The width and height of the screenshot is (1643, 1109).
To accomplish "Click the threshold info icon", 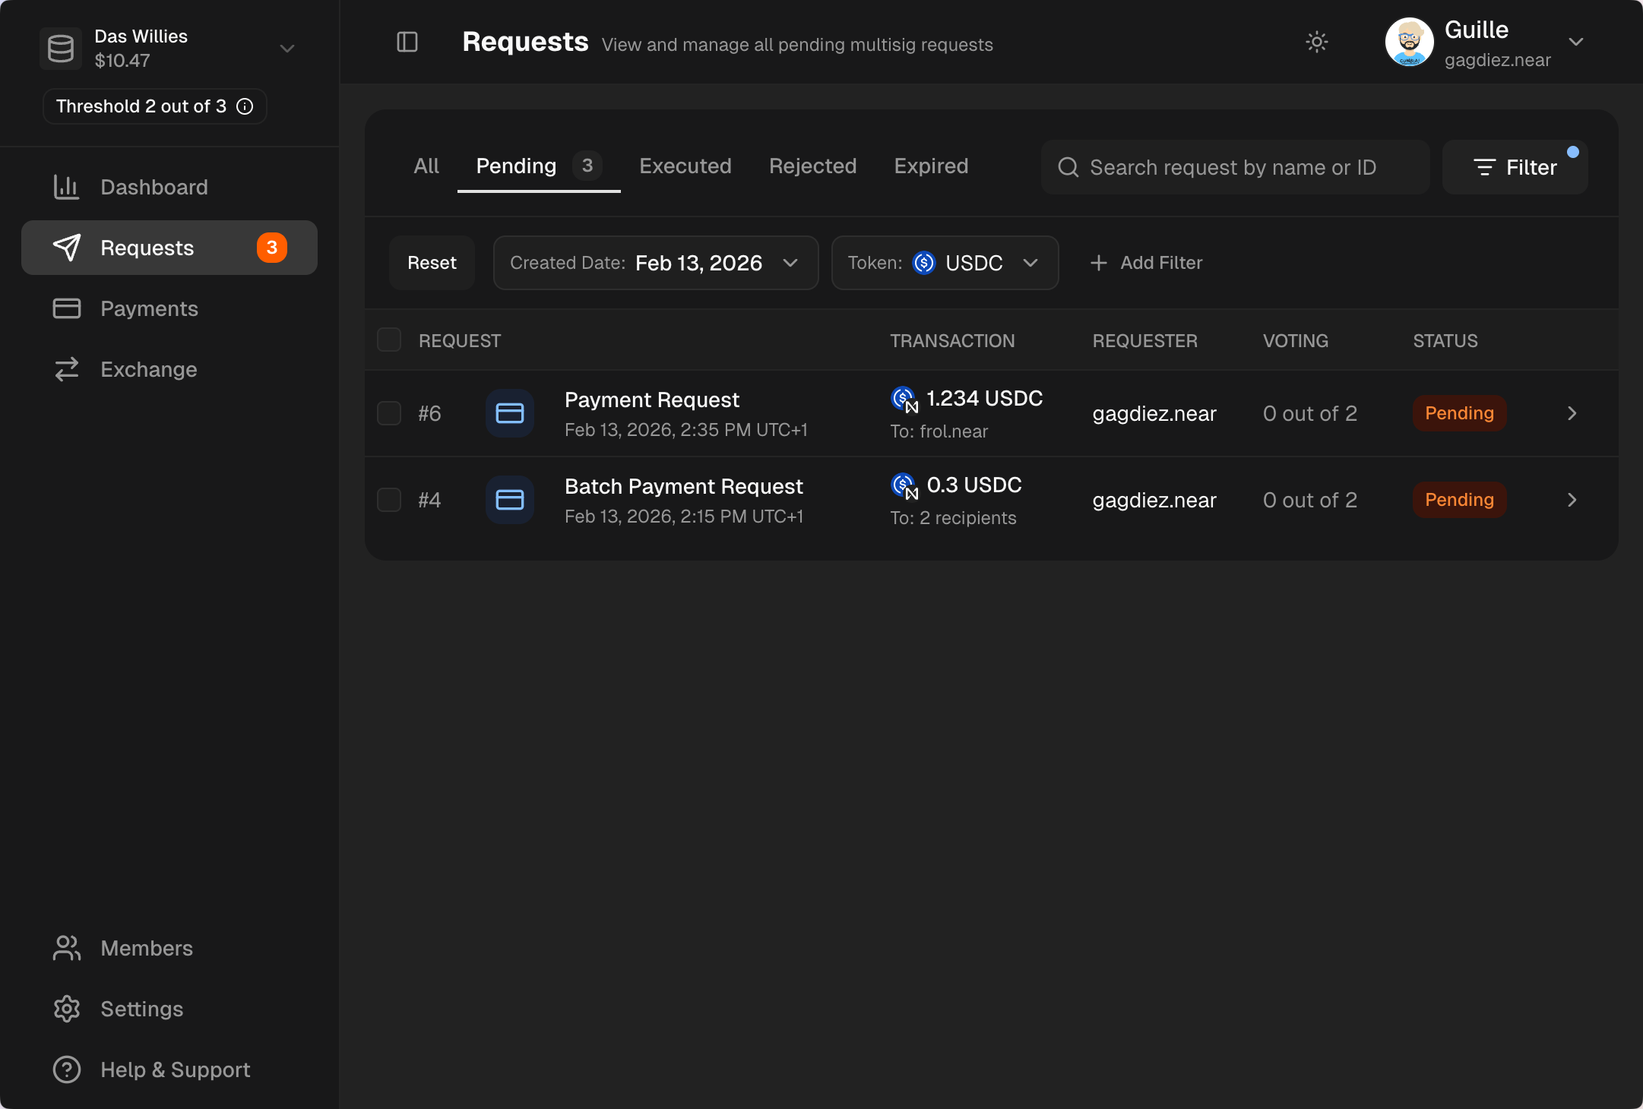I will (x=245, y=106).
